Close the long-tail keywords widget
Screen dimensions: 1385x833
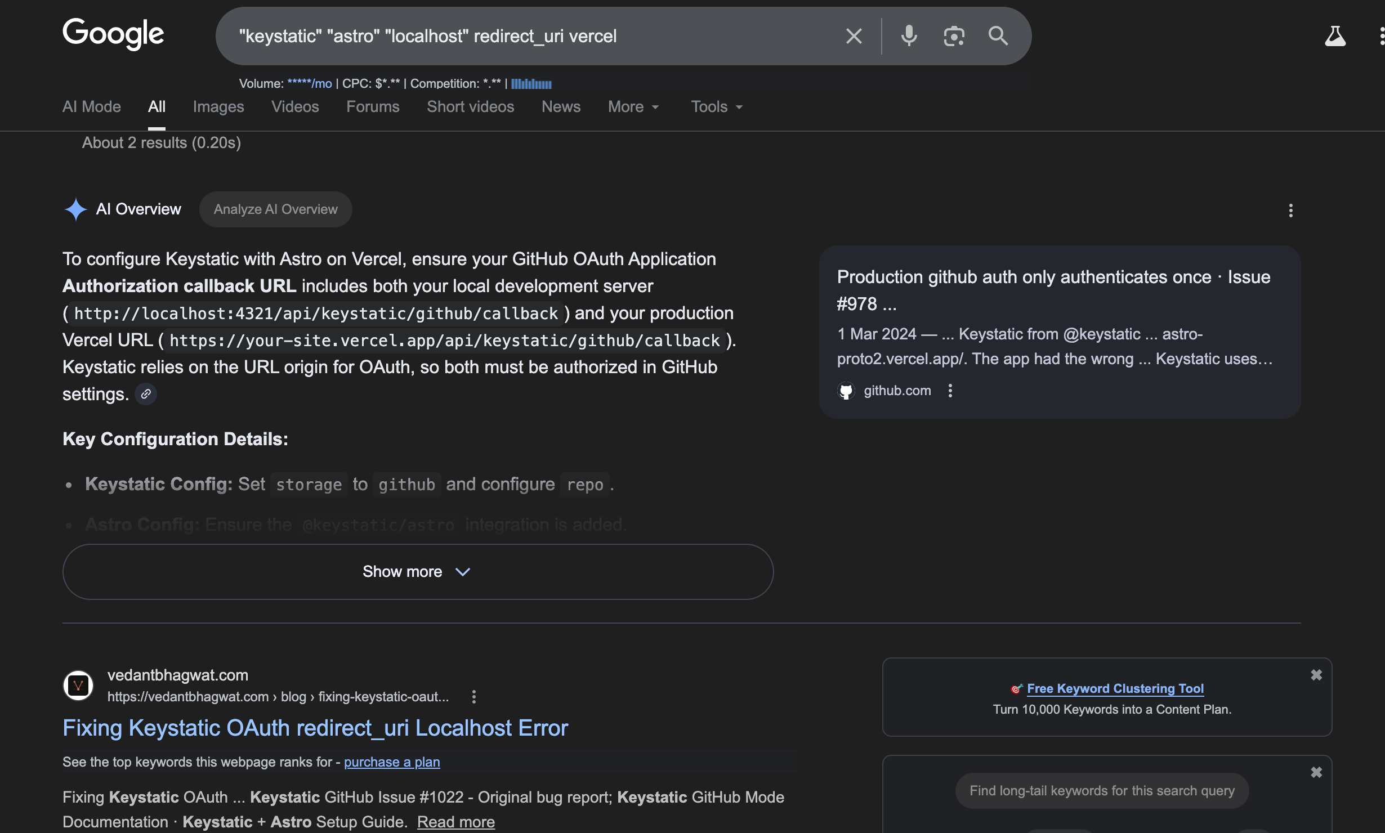(x=1316, y=772)
